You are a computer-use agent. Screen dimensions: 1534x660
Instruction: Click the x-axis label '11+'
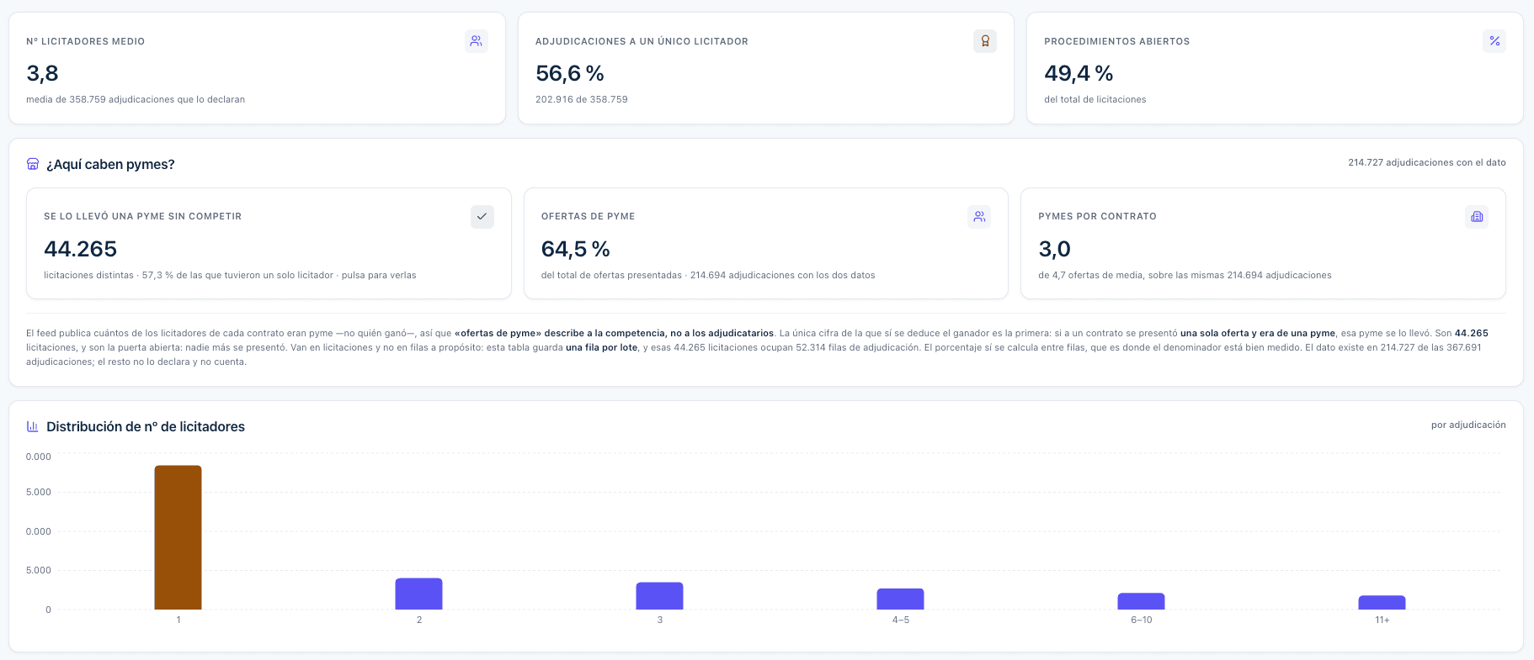click(x=1382, y=620)
